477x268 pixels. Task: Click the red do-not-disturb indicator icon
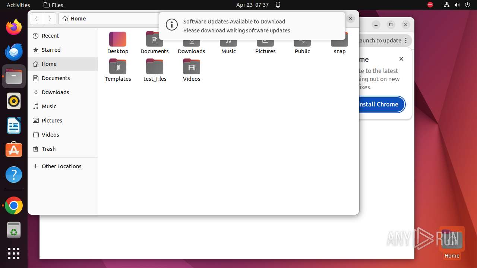430,5
